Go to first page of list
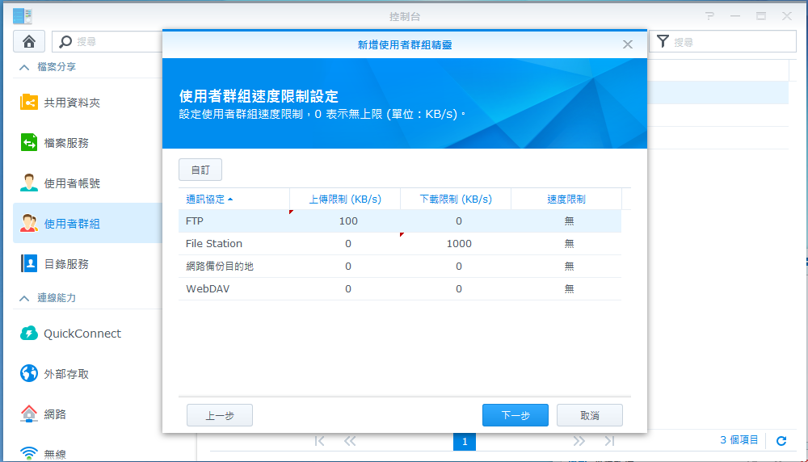 pyautogui.click(x=319, y=441)
